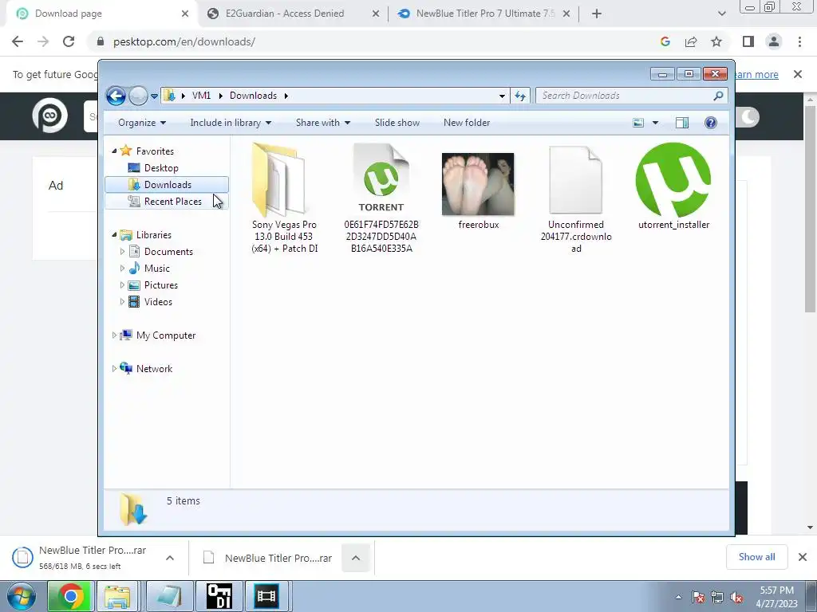Click Show all downloads
Screen dimensions: 817x612
click(x=756, y=557)
